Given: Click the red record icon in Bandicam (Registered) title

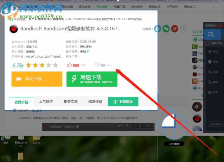Looking at the screenshot, I should 46,126.
